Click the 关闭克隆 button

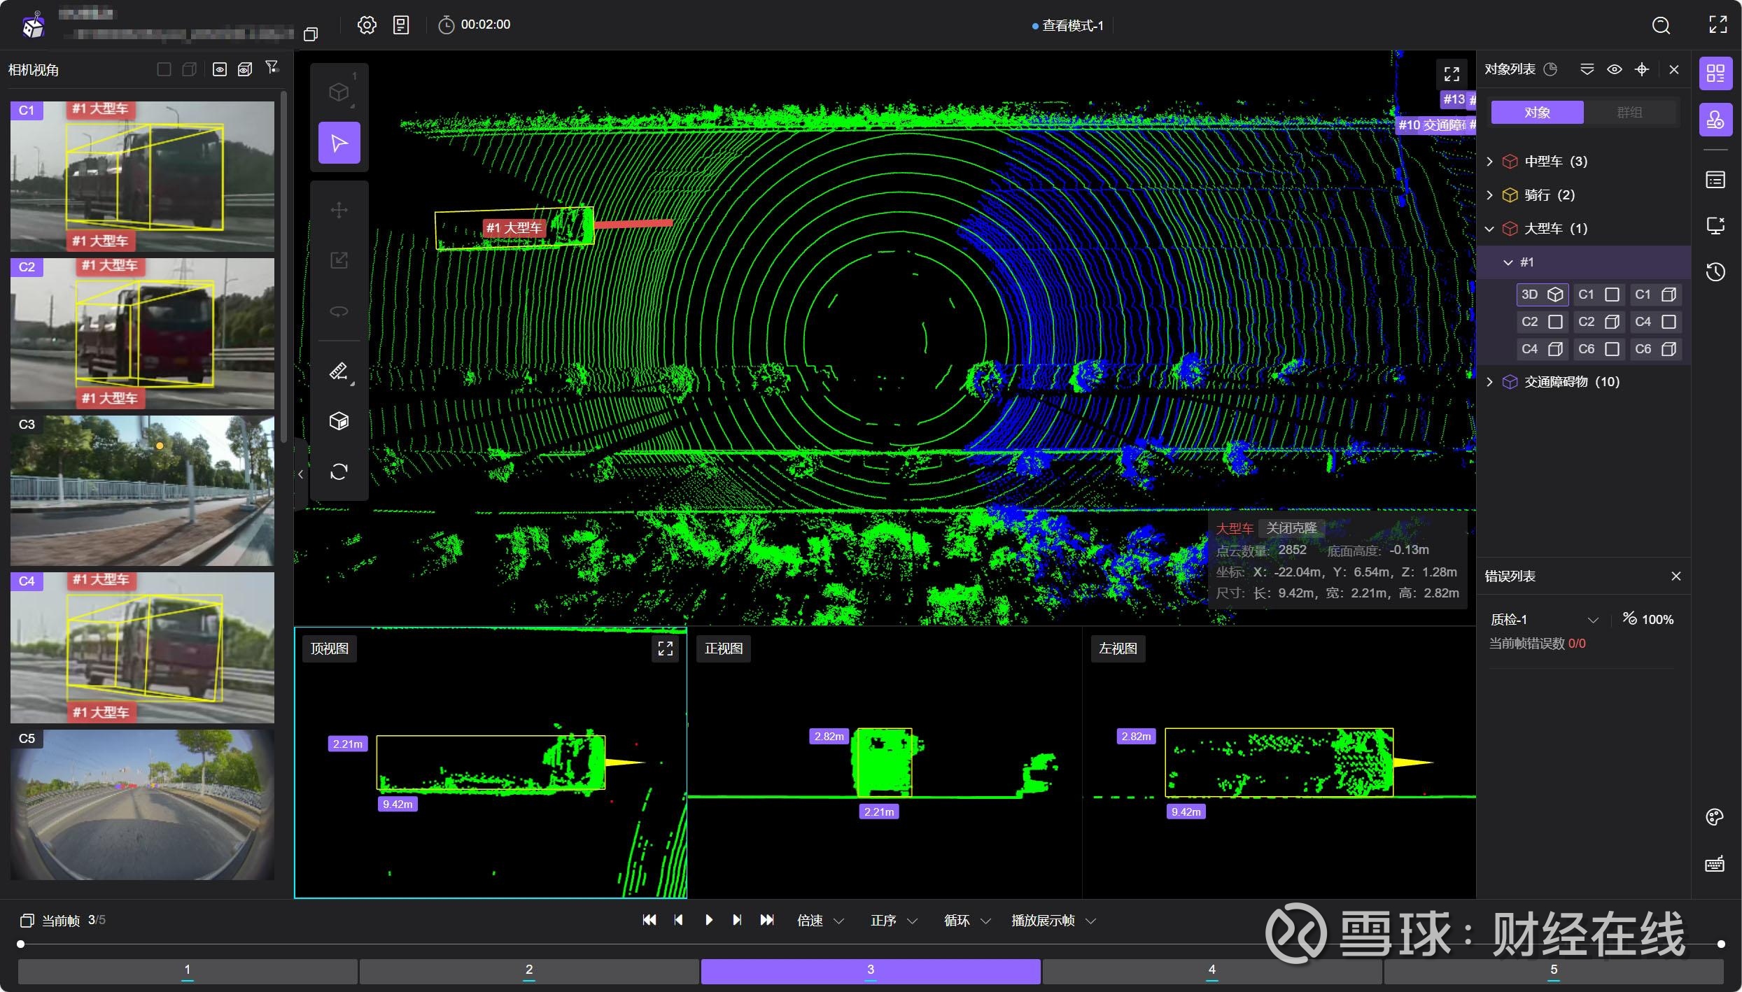click(1291, 528)
